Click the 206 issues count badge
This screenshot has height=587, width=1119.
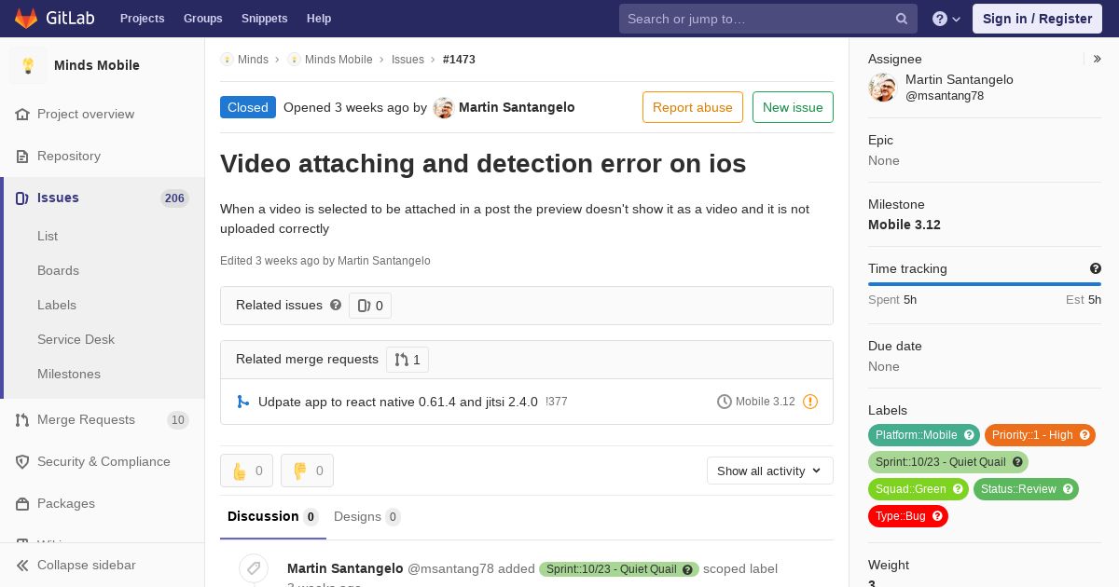174,198
